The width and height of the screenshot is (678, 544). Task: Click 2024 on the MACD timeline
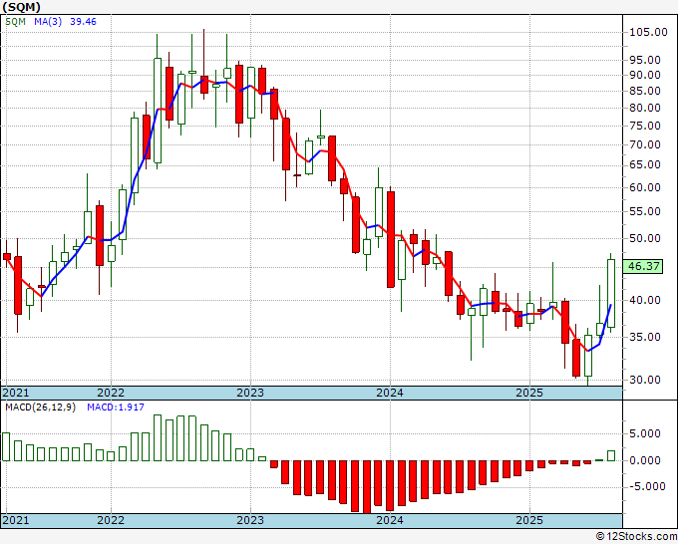tap(390, 520)
